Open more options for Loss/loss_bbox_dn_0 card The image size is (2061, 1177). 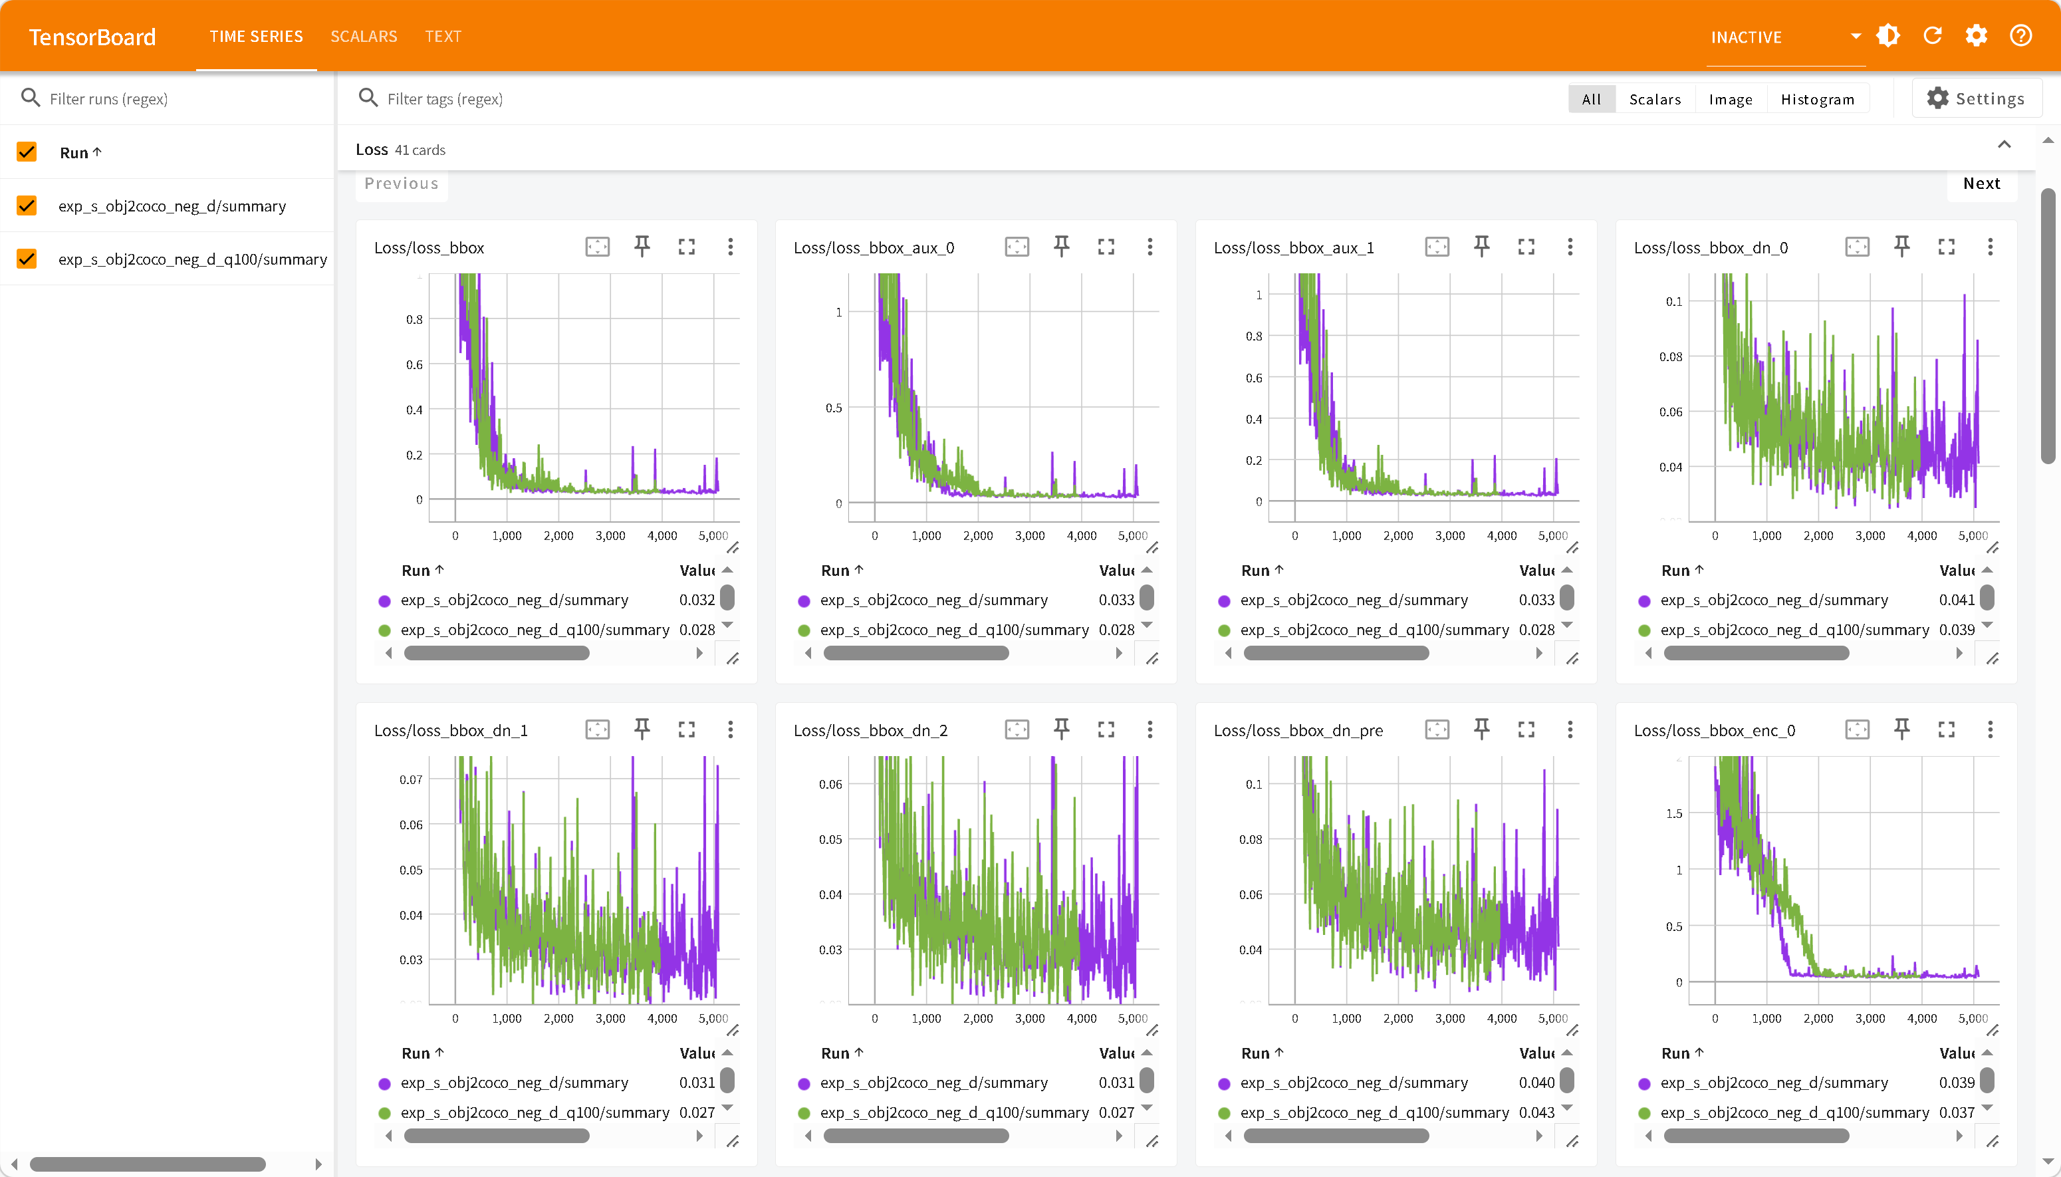(1990, 247)
